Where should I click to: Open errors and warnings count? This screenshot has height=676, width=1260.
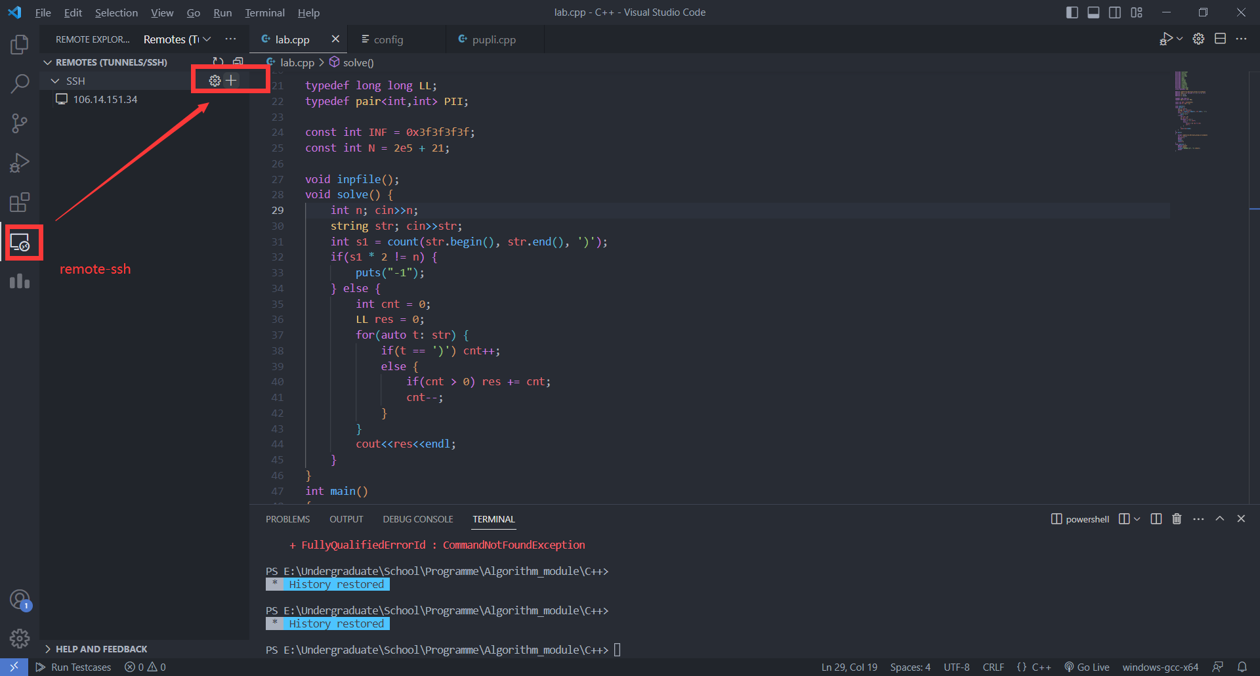coord(145,667)
